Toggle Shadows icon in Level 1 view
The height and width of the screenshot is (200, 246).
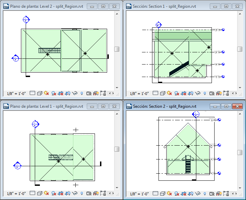click(x=54, y=193)
